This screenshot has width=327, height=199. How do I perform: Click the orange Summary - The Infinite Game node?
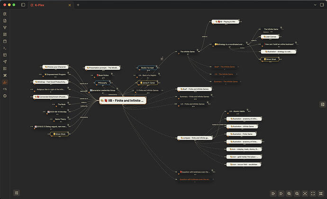click(x=226, y=82)
